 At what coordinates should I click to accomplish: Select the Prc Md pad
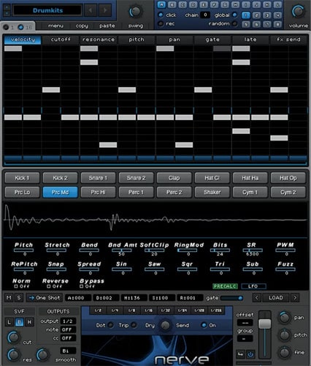60,193
